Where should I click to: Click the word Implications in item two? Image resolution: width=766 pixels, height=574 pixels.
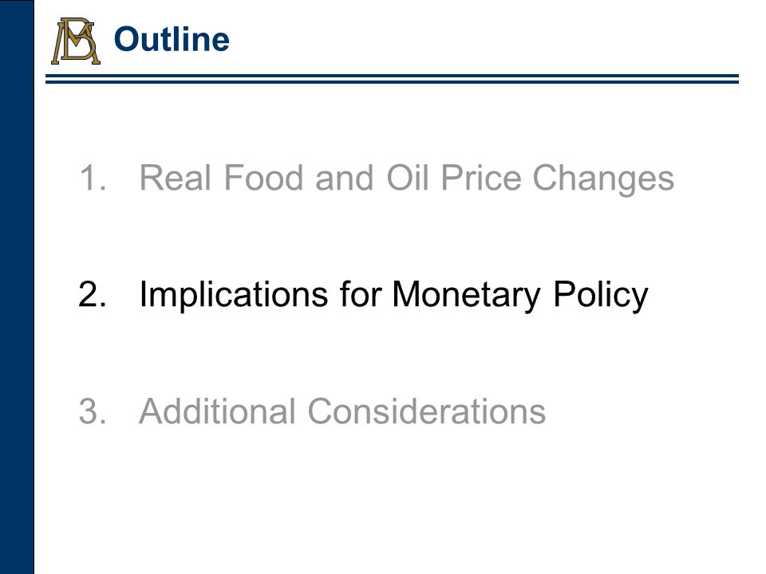pyautogui.click(x=234, y=295)
